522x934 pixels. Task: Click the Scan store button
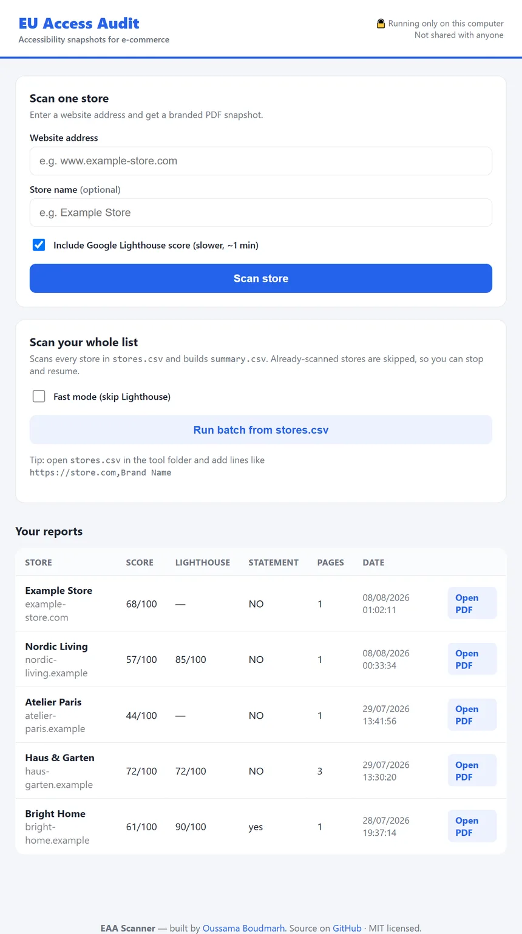click(261, 278)
